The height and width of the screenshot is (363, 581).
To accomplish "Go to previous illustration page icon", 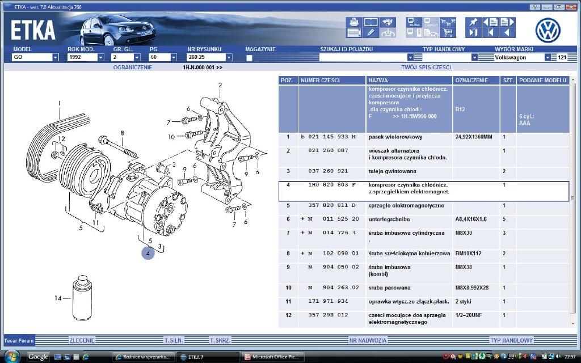I will (490, 22).
